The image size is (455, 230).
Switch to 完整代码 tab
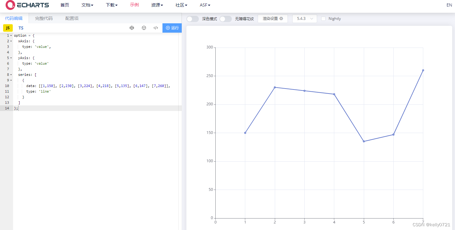coord(44,18)
